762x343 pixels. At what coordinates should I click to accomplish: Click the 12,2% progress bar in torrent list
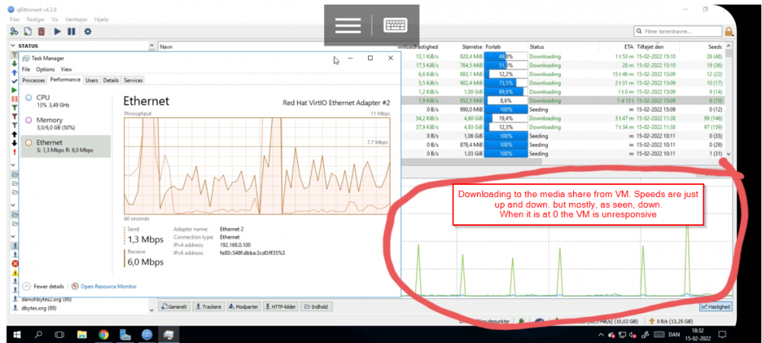pos(506,75)
